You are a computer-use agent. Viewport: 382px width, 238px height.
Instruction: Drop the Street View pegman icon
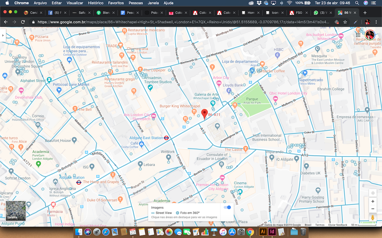pos(372,218)
